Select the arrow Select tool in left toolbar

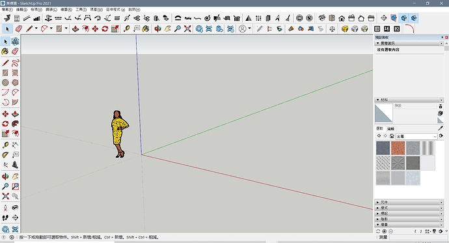pos(5,42)
